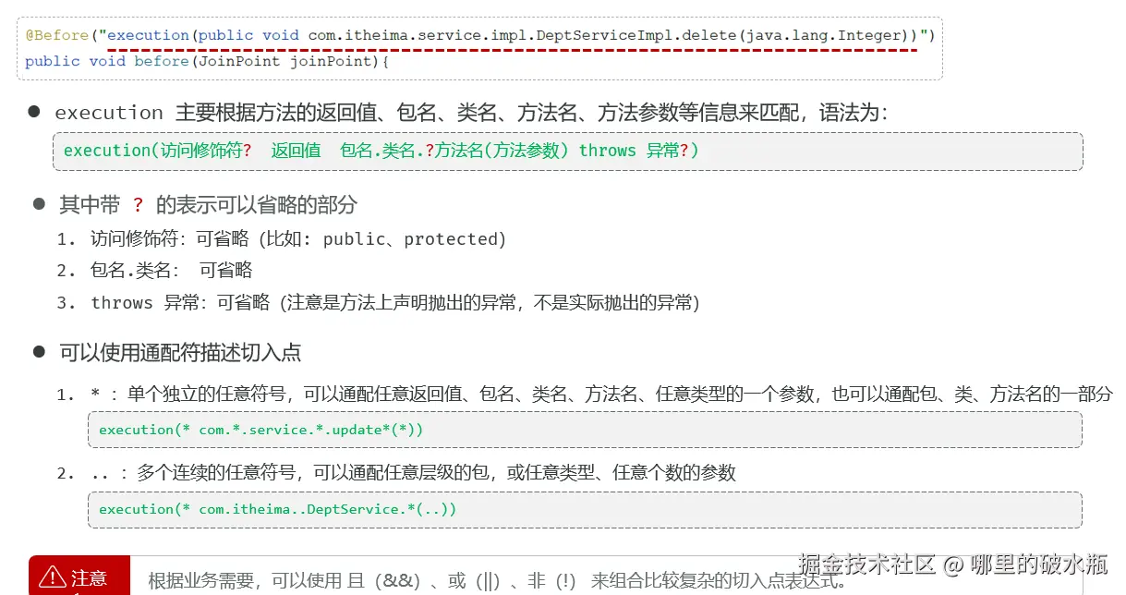Click list item '包名.类名: 可省略'
Viewport: 1126px width, 595px height.
pyautogui.click(x=171, y=271)
